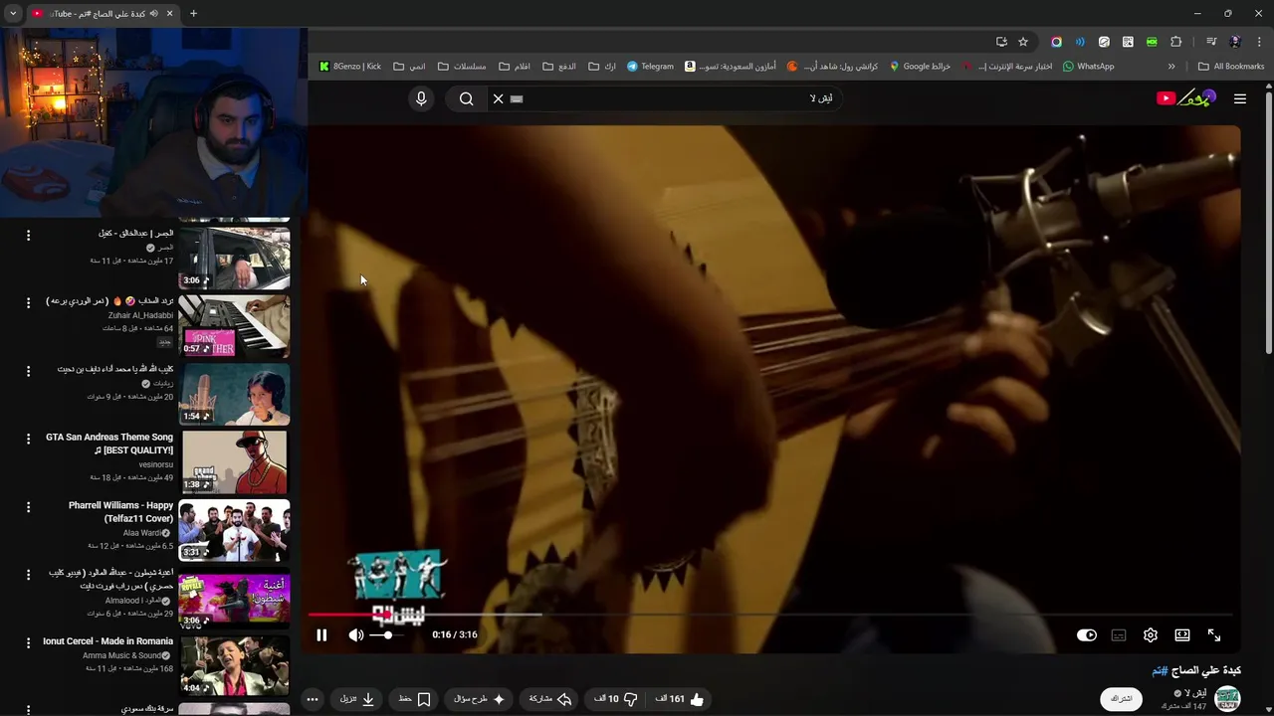Open the Made in Romania thumbnail

pyautogui.click(x=234, y=666)
